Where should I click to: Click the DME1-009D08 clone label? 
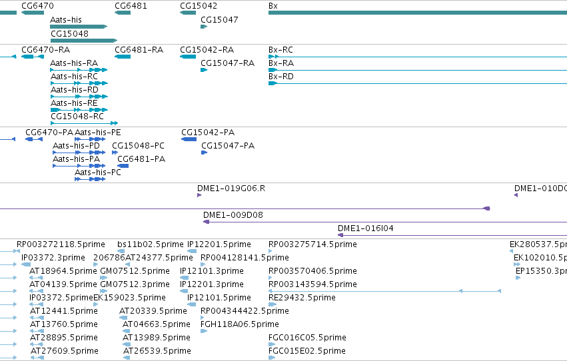[233, 215]
